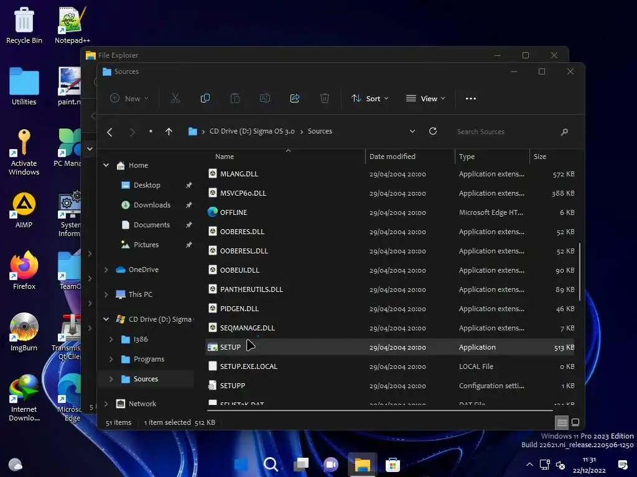Select the MLANG.DLL file
Viewport: 637px width, 477px height.
coord(390,174)
